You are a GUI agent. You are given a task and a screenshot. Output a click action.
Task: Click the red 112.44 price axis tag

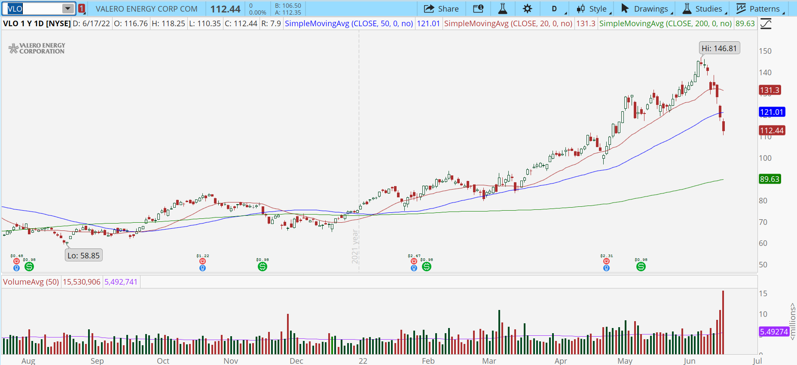(772, 131)
